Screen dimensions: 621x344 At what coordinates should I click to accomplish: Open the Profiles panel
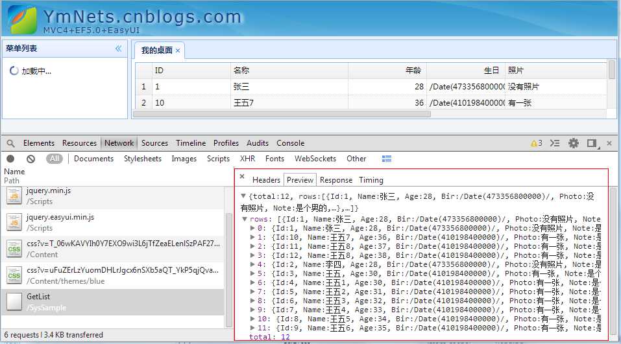(226, 143)
